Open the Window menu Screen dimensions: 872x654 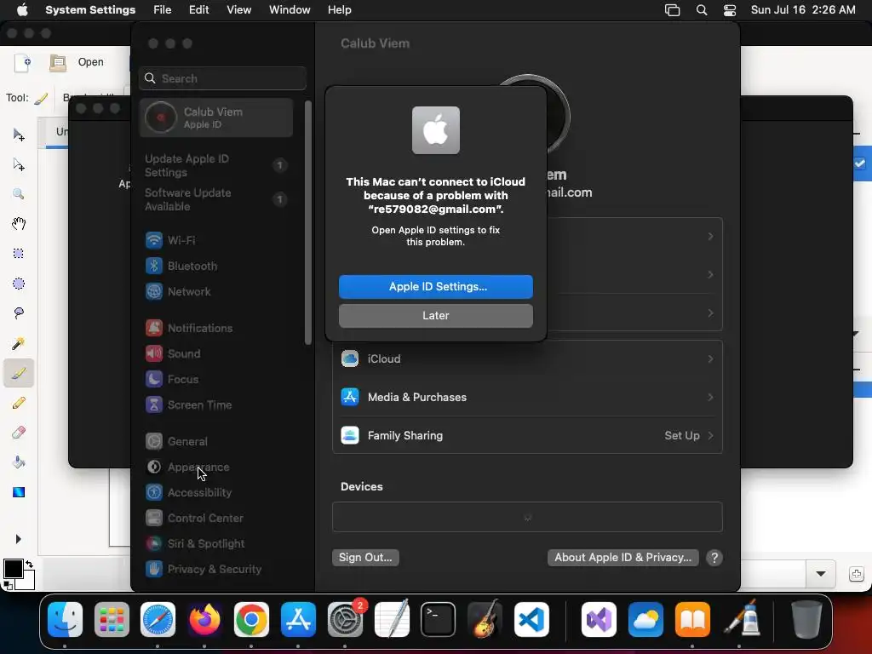290,10
